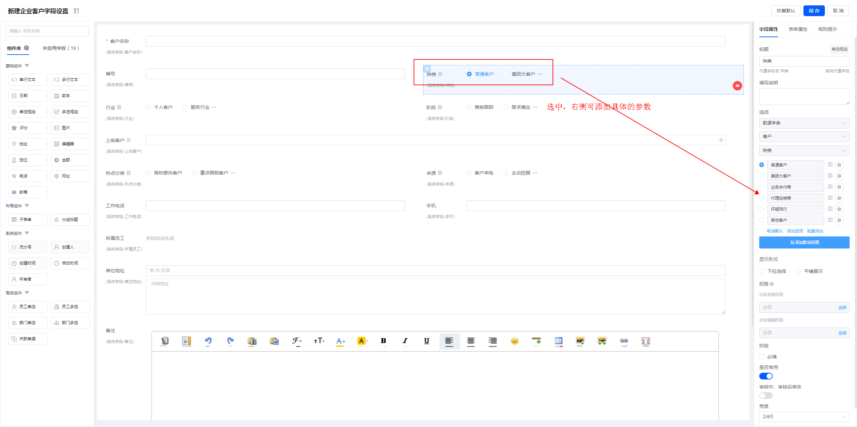Toggle 审核中、审核后修改 switch
The height and width of the screenshot is (427, 857).
pyautogui.click(x=766, y=396)
